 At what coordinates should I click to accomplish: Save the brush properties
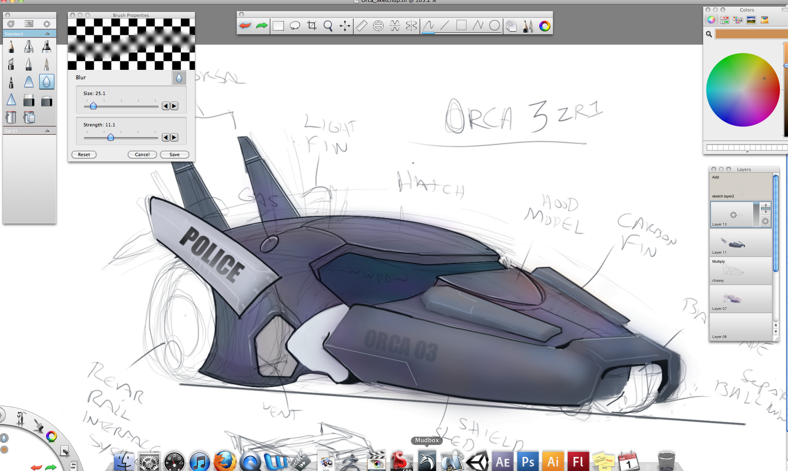174,154
